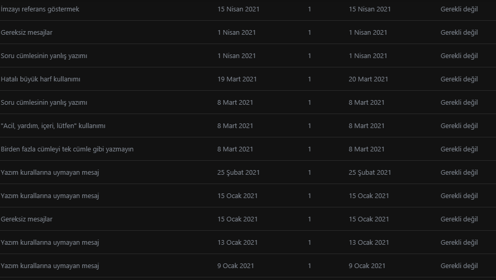
Task: Click "Gerekli değil" in the "Birden fazla cümleyi" row
Action: (x=459, y=149)
